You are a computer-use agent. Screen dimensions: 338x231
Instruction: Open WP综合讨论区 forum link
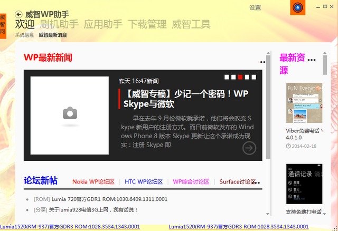[x=191, y=182]
